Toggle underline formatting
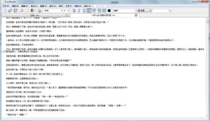The image size is (210, 121). click(84, 11)
